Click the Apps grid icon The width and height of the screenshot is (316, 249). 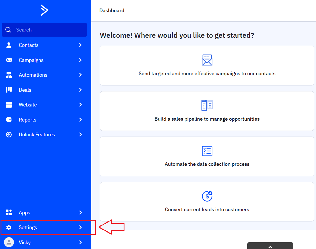[9, 212]
